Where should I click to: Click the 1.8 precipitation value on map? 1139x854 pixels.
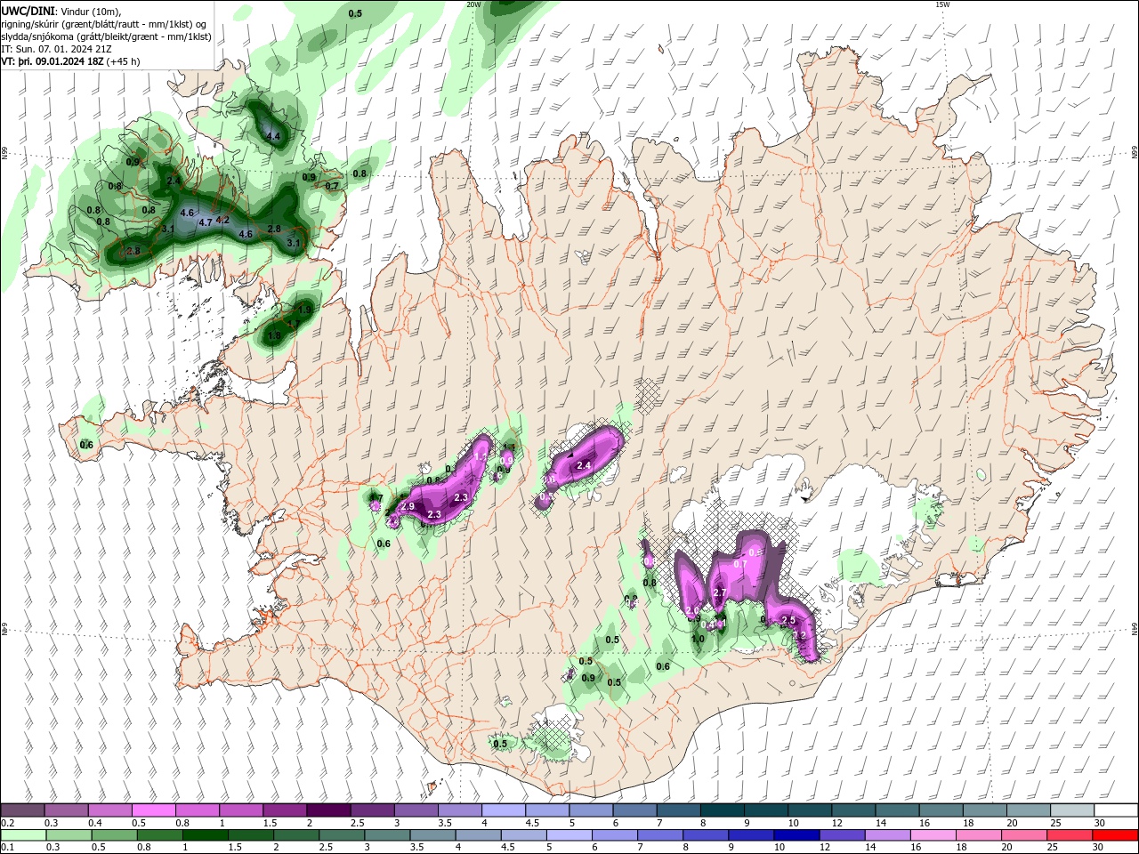[274, 335]
